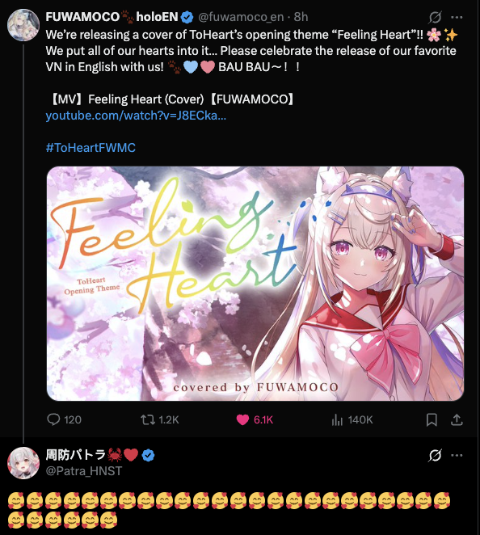Open more options on Patra's reply
480x535 pixels.
[457, 455]
